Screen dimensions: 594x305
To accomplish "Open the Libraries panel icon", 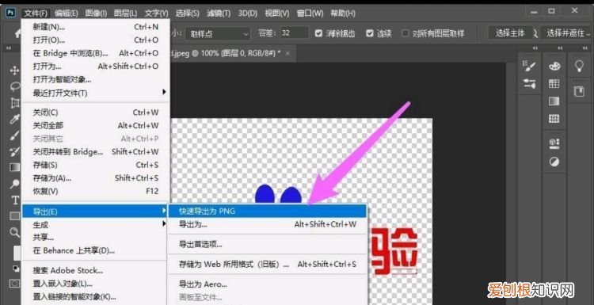I will 579,91.
